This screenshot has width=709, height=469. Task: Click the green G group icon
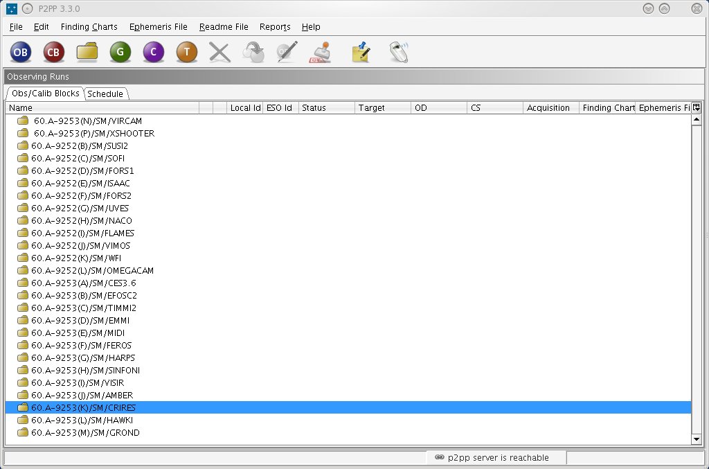pyautogui.click(x=120, y=52)
